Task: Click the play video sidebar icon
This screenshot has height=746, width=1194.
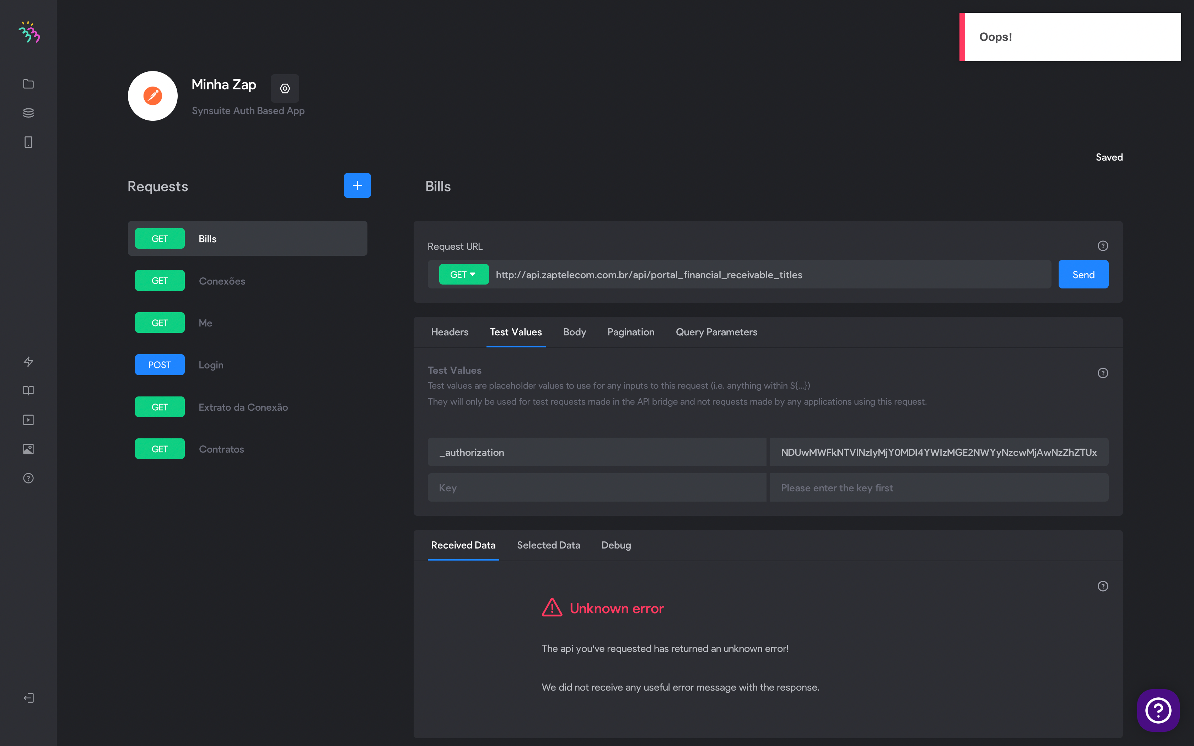Action: 28,420
